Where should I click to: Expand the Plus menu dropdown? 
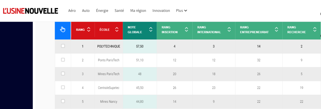point(182,11)
